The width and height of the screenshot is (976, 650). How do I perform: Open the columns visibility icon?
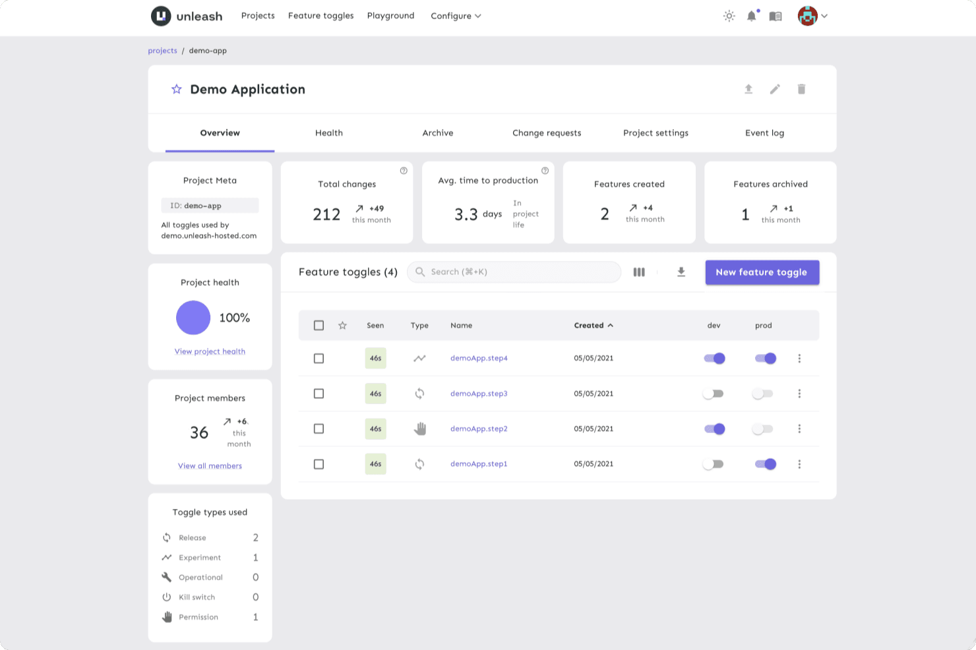point(639,272)
